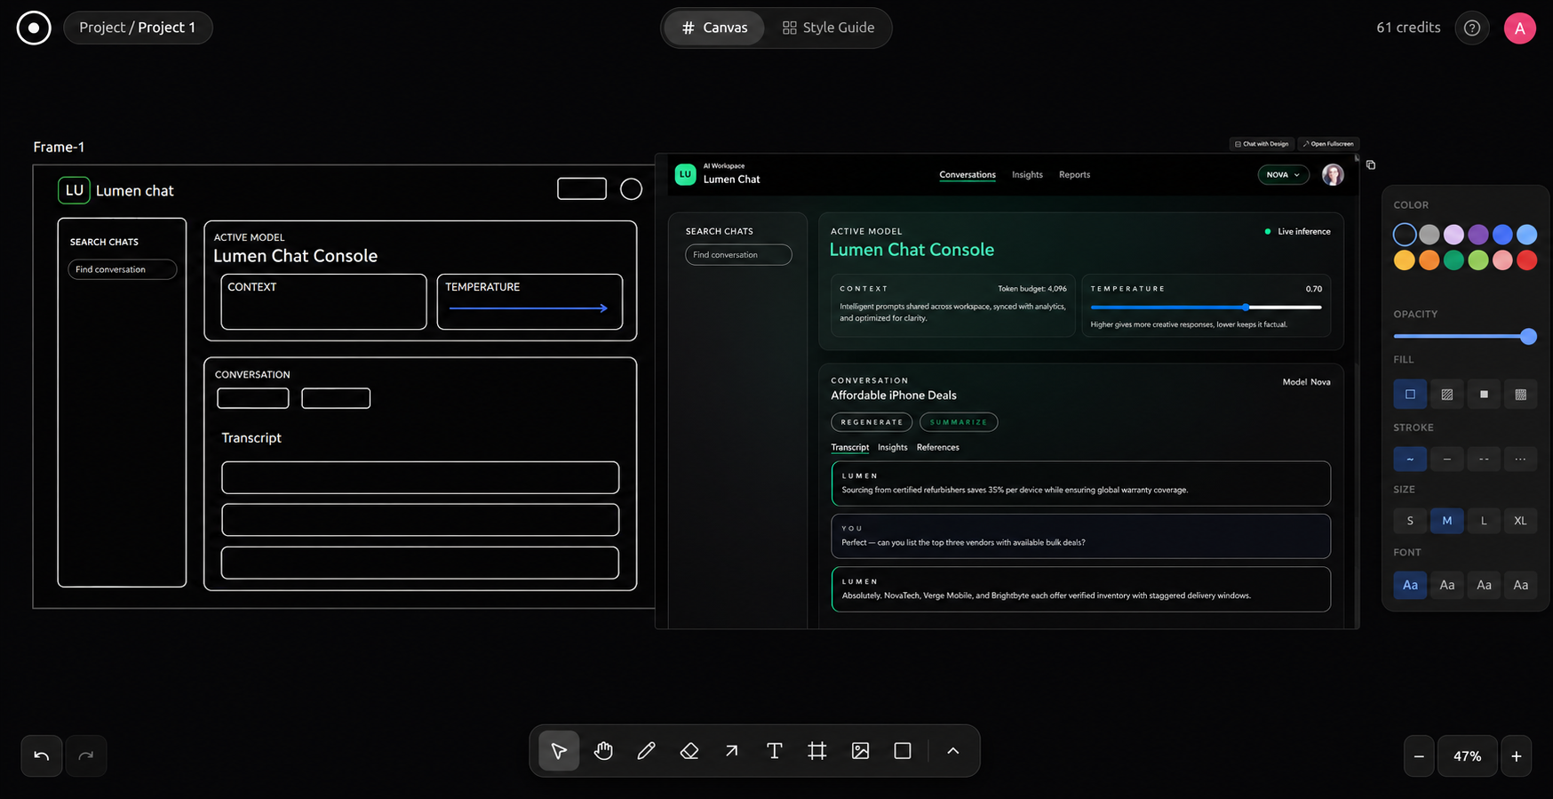Select the Transcript tab in the preview
The image size is (1553, 799).
[849, 448]
